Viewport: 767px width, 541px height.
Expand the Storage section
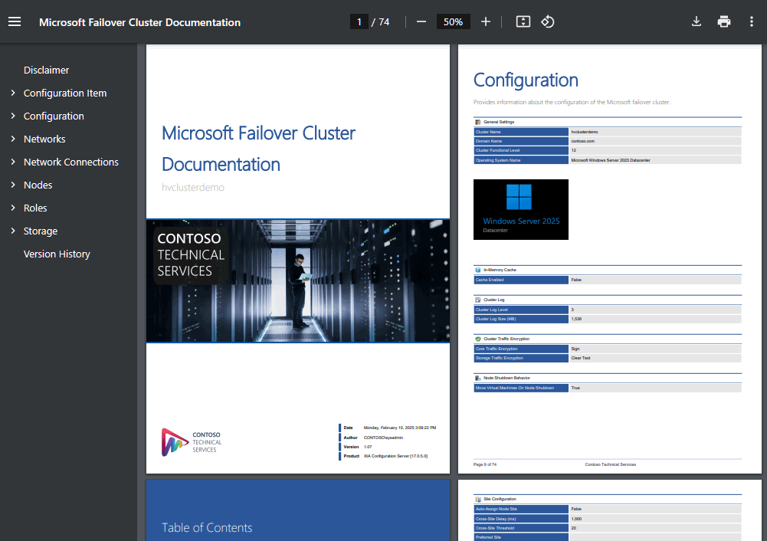tap(12, 231)
